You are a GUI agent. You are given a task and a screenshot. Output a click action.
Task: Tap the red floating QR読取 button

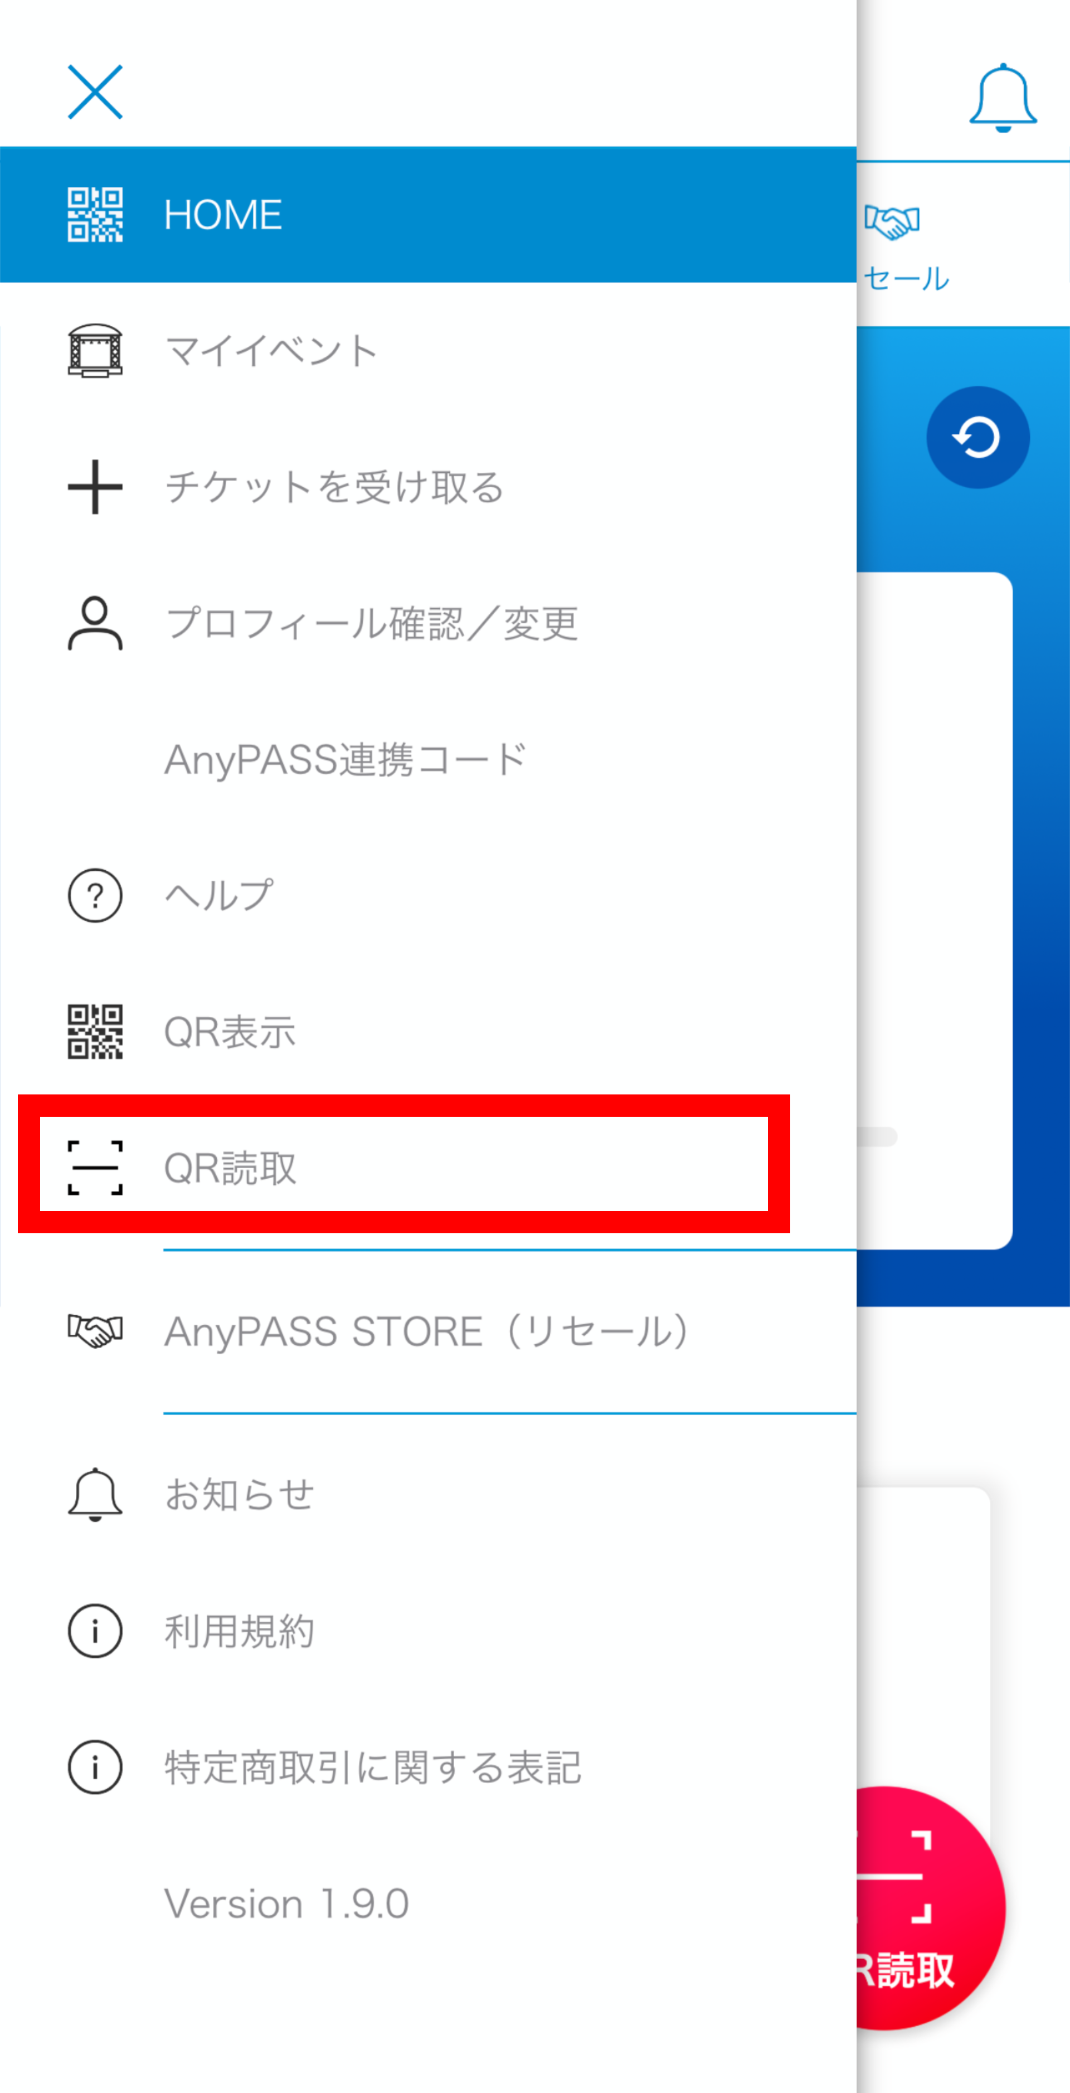tap(926, 1908)
